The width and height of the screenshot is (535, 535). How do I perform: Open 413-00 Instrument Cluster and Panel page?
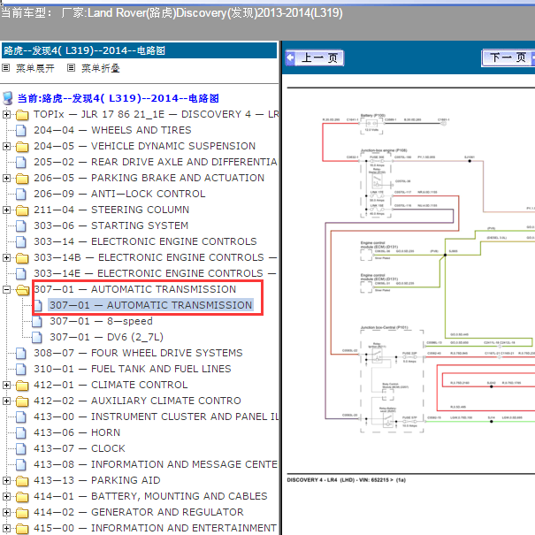(156, 417)
